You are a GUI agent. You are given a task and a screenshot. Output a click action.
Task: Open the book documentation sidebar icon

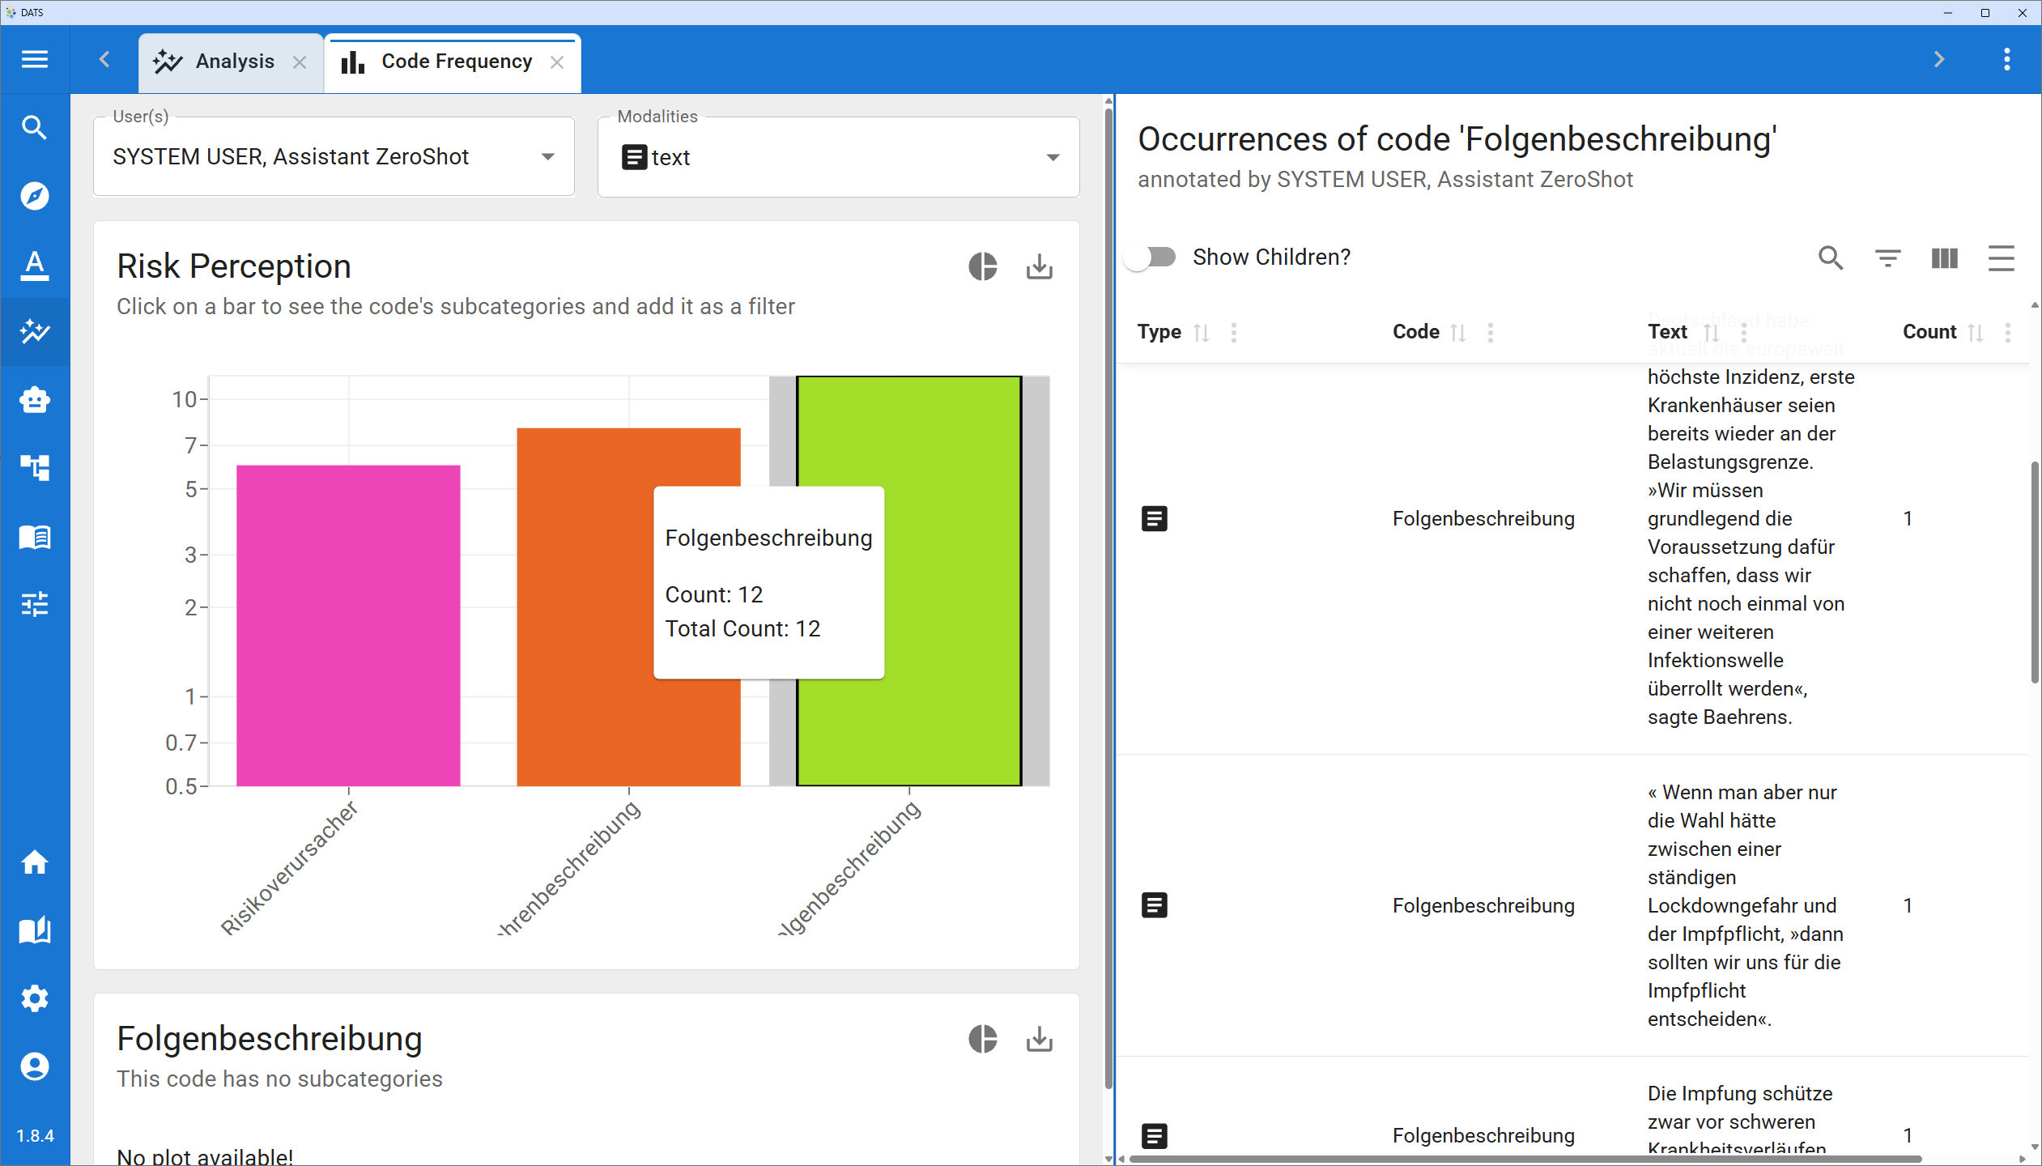(35, 930)
